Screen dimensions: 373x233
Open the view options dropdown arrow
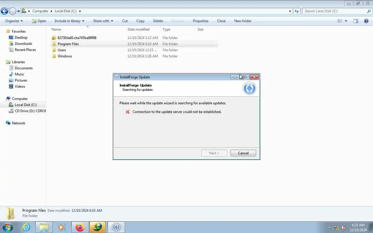pos(346,21)
